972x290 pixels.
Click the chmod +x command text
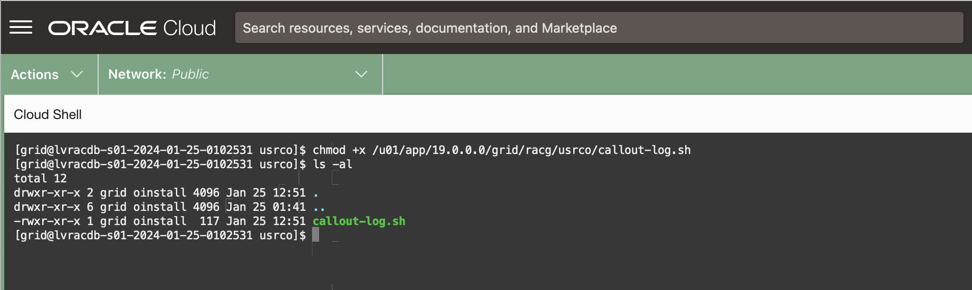pyautogui.click(x=339, y=150)
